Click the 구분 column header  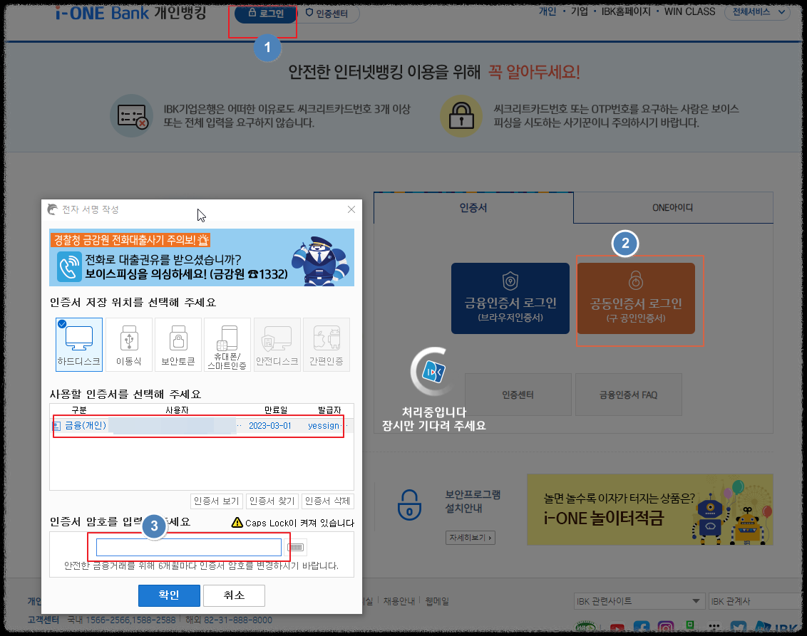pyautogui.click(x=79, y=410)
